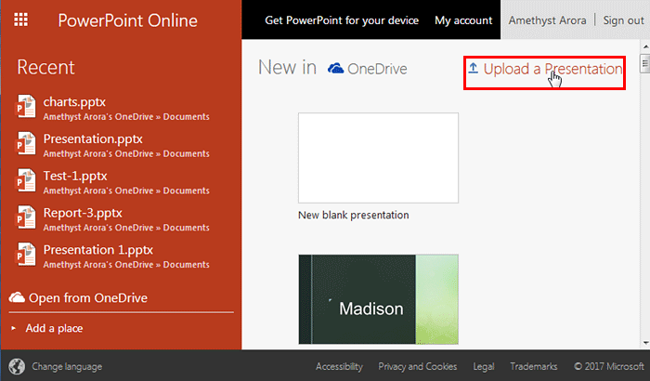Click the vertical scrollbar thumb
This screenshot has width=650, height=381.
pyautogui.click(x=645, y=63)
